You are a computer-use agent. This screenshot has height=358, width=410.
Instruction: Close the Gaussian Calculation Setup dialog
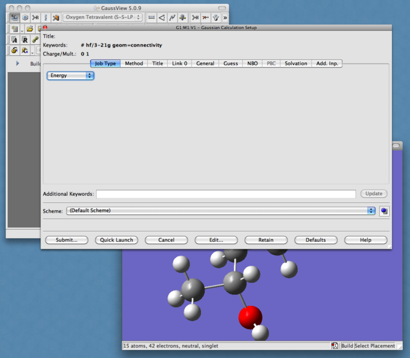45,27
